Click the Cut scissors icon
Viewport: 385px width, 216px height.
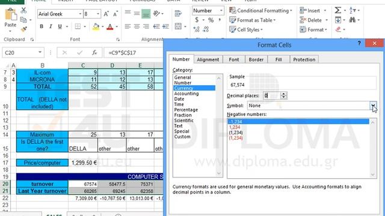23,10
